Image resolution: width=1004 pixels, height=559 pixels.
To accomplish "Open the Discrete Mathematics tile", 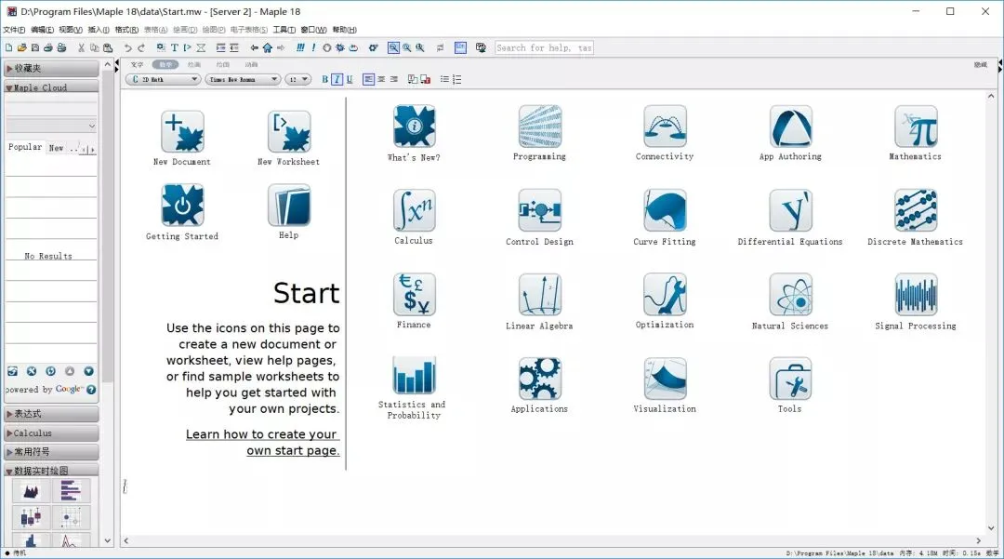I will point(916,210).
